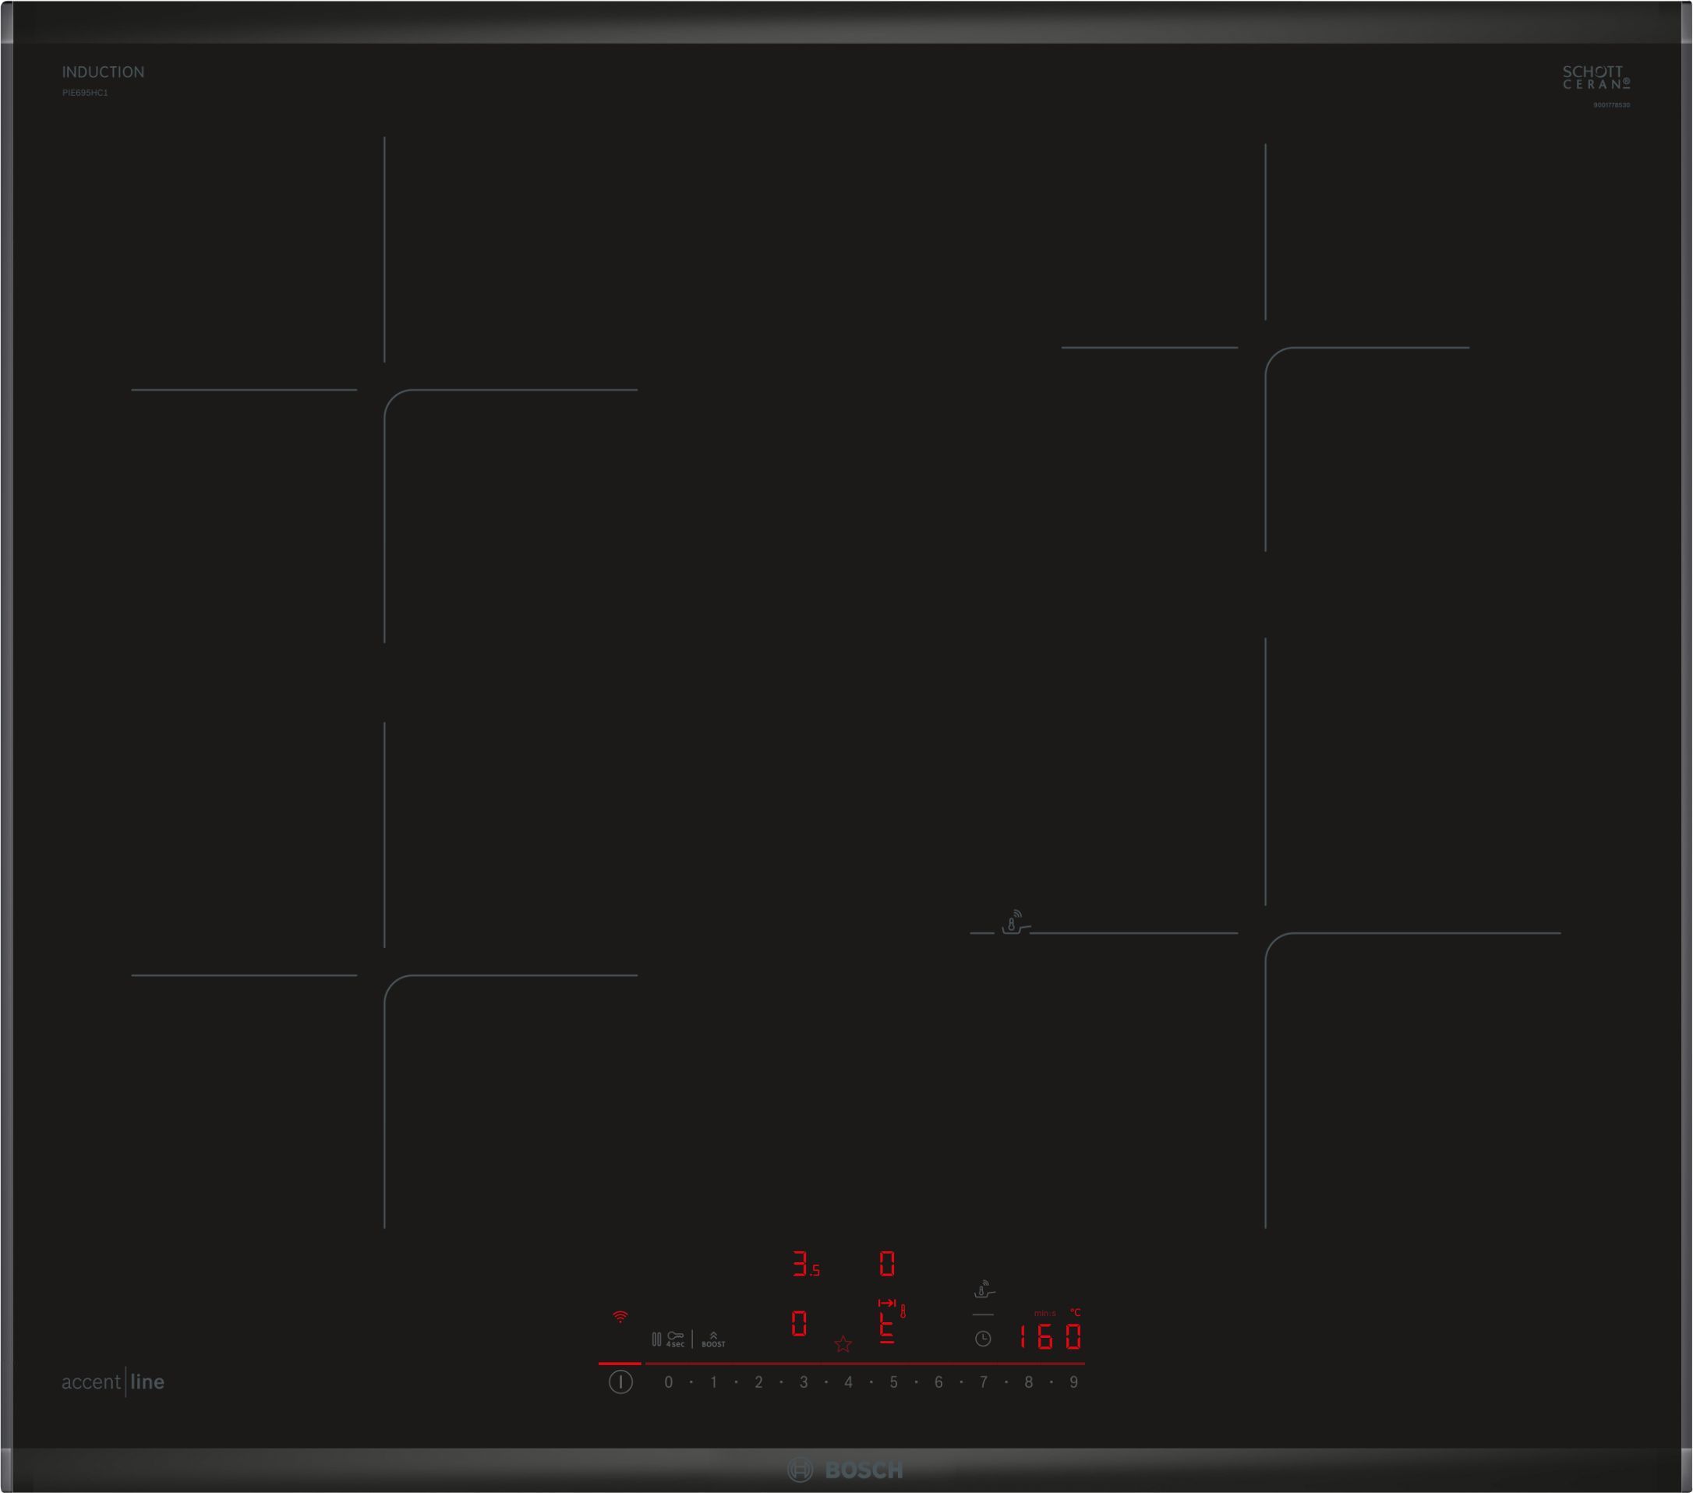
Task: Tap the 4sec key lock icon
Action: click(x=675, y=1339)
